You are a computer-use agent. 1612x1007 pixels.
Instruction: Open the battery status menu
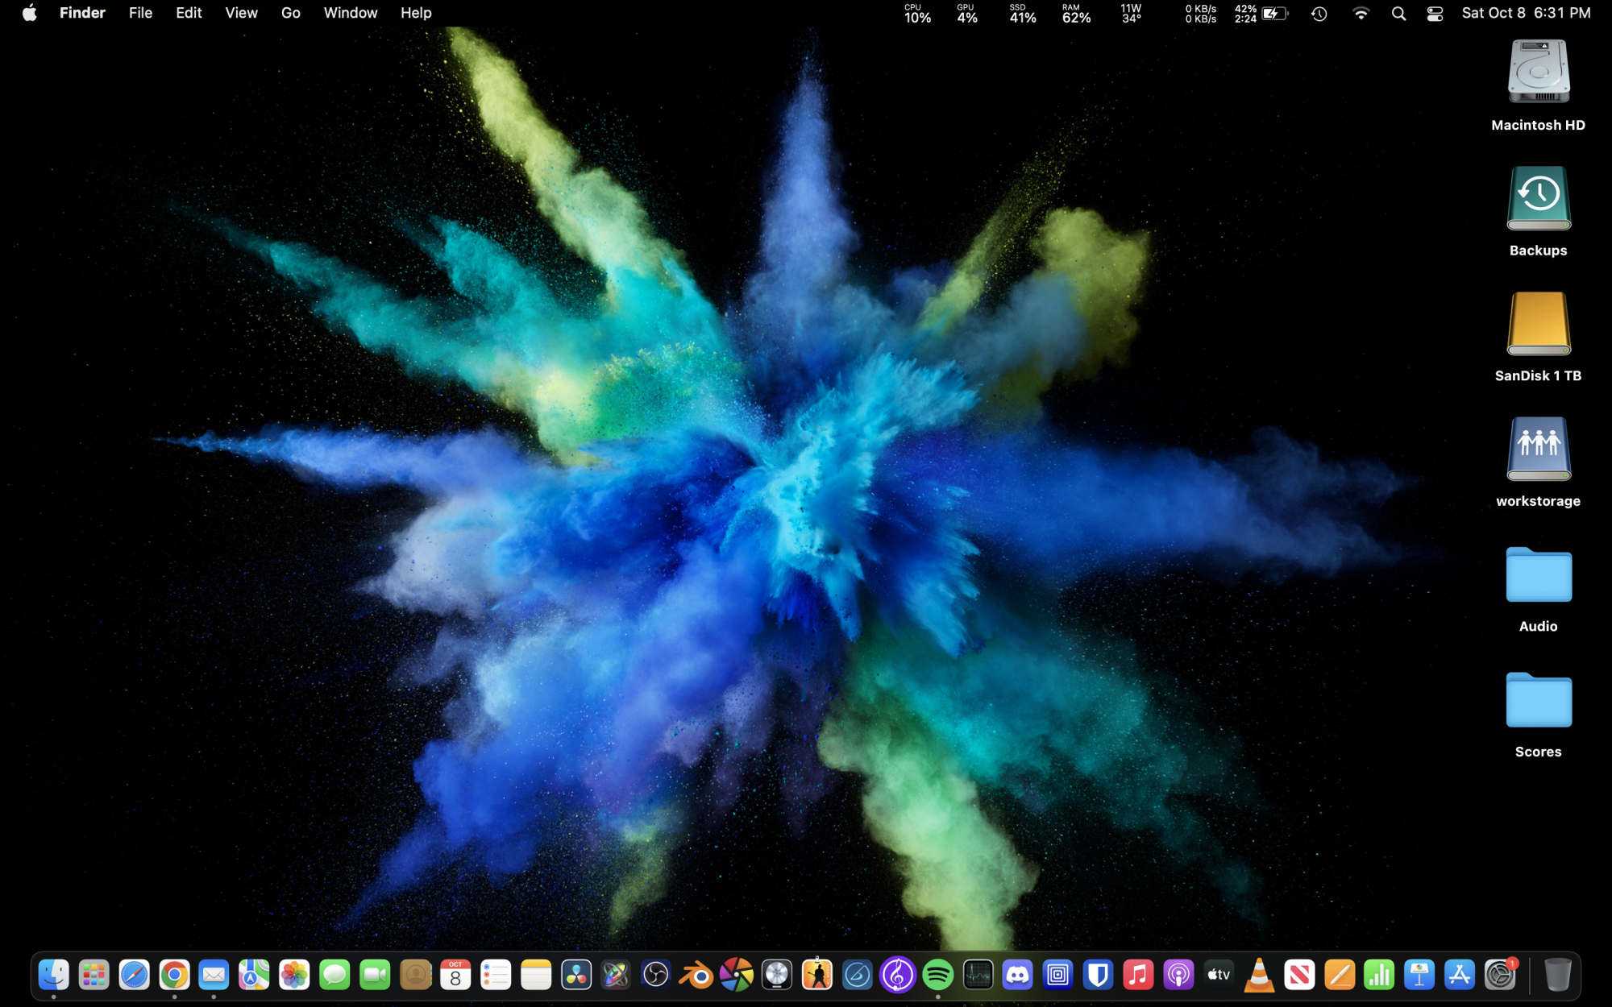1274,14
